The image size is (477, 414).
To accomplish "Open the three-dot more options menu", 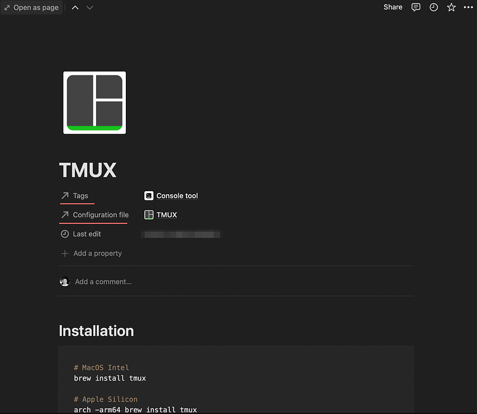I will 468,7.
